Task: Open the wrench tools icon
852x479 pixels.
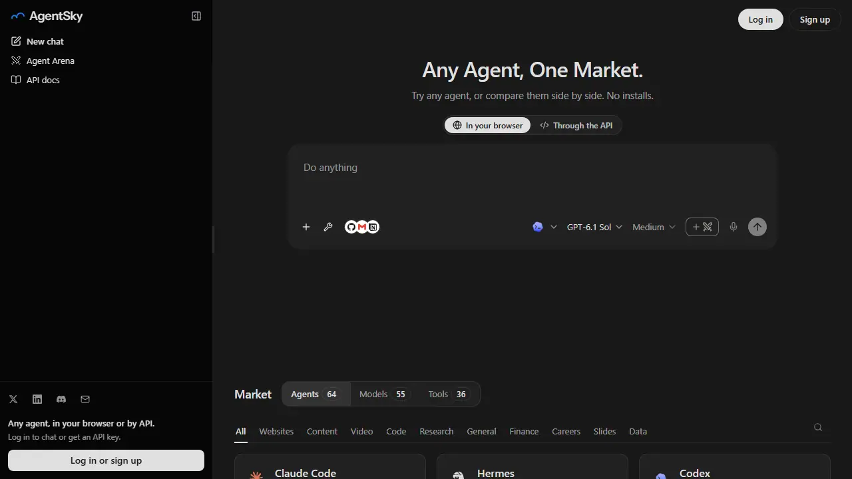Action: point(328,227)
